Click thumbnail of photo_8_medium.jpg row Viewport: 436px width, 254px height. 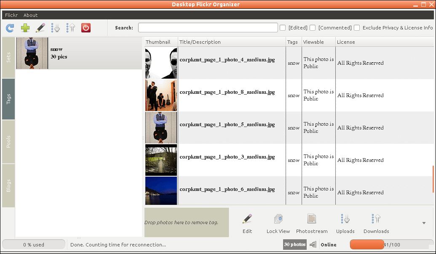click(x=161, y=95)
